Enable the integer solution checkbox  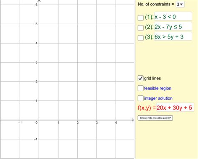[140, 98]
